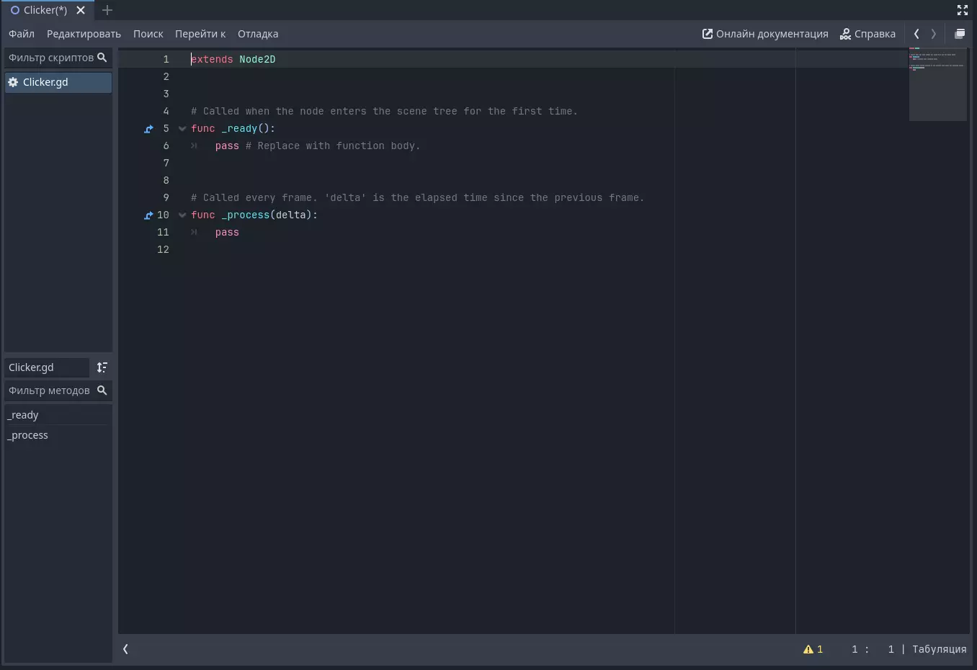
Task: Click the override arrow icon beside _ready
Action: click(x=148, y=129)
